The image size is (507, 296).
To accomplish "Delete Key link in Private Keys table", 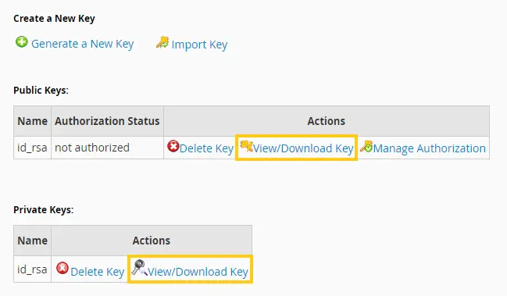I will [x=98, y=272].
